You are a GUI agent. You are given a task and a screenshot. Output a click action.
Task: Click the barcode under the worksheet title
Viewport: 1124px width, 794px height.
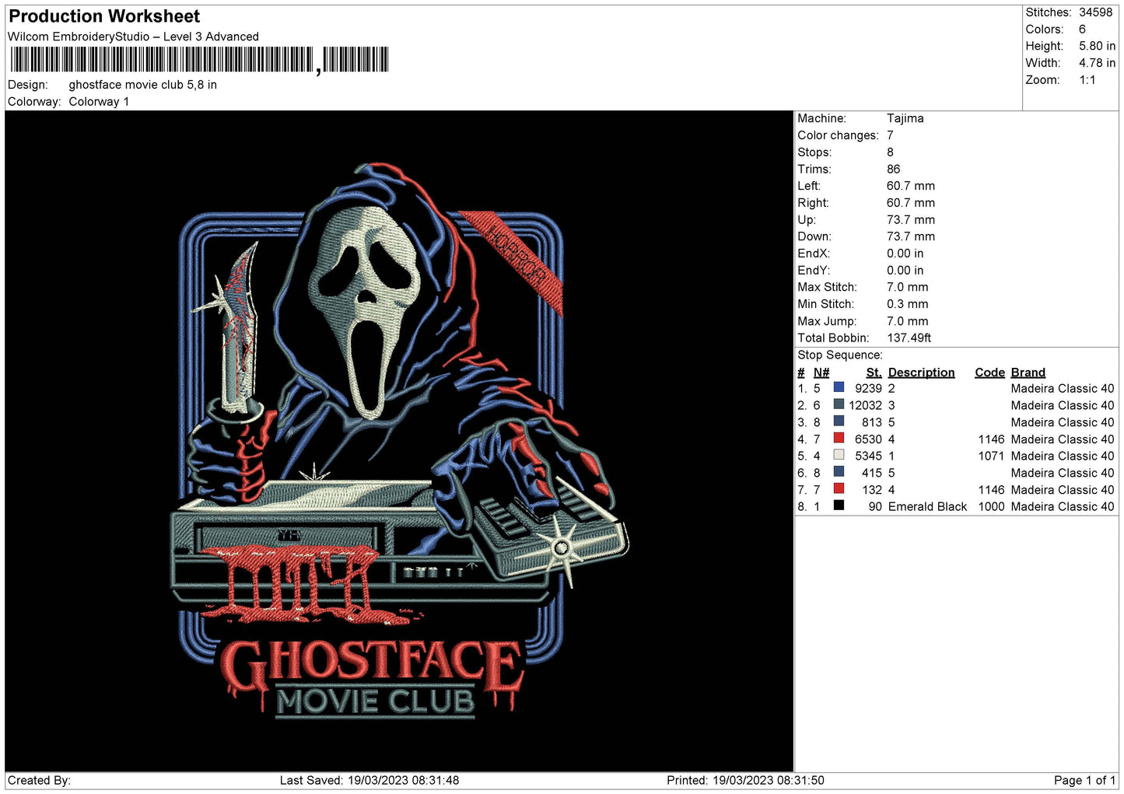pos(199,60)
